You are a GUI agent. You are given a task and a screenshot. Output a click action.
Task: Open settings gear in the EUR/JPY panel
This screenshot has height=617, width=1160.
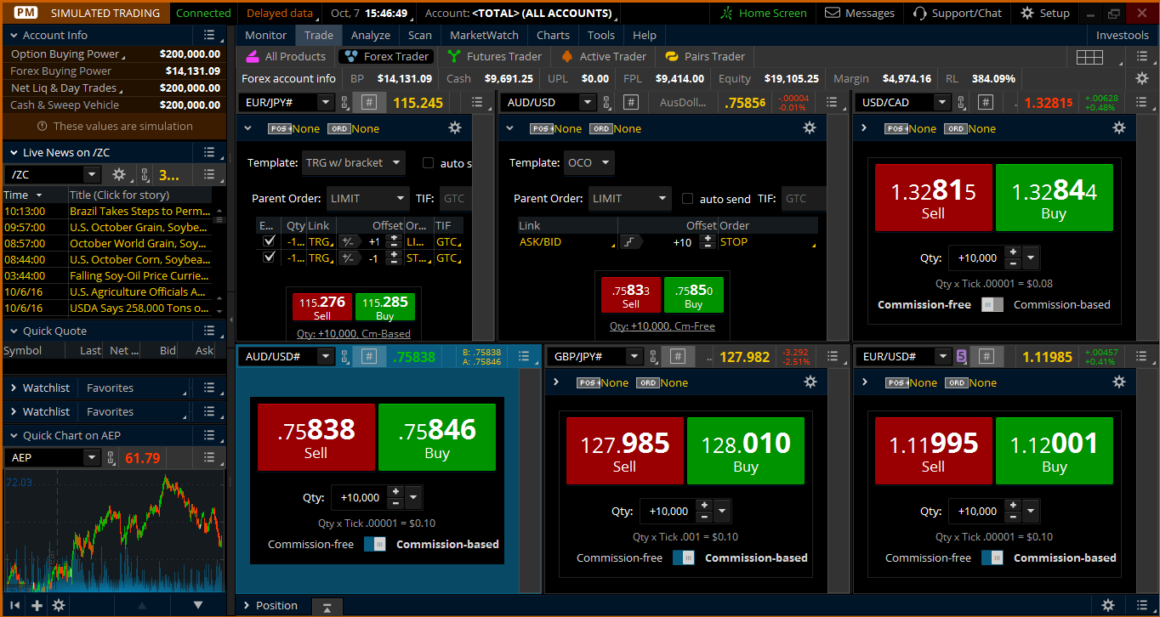455,127
